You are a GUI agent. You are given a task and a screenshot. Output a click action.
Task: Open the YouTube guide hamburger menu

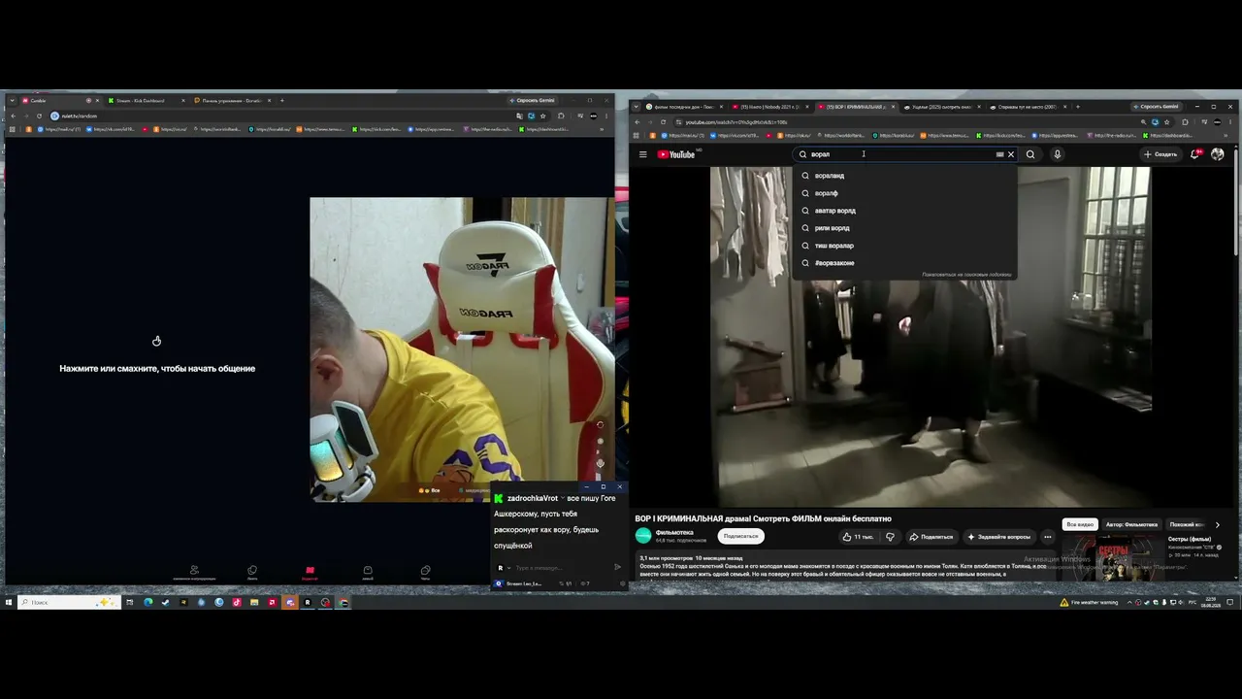[x=642, y=154]
